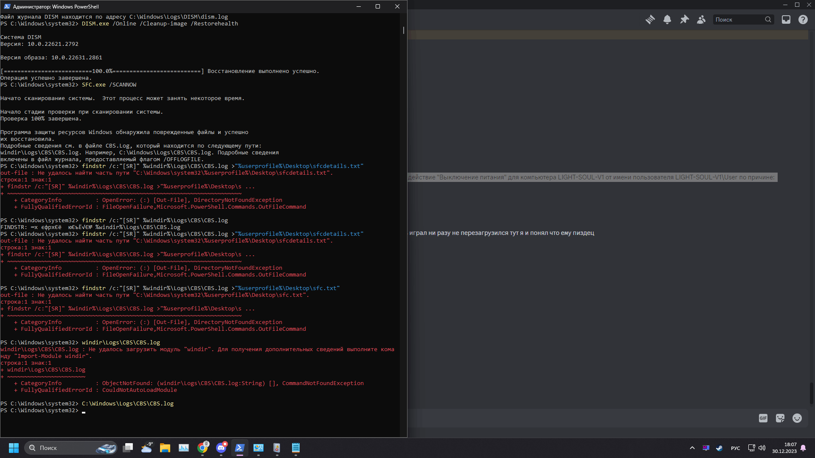Screen dimensions: 815x458
Task: Focus the Discord 'Поиск' search field
Action: pos(743,20)
